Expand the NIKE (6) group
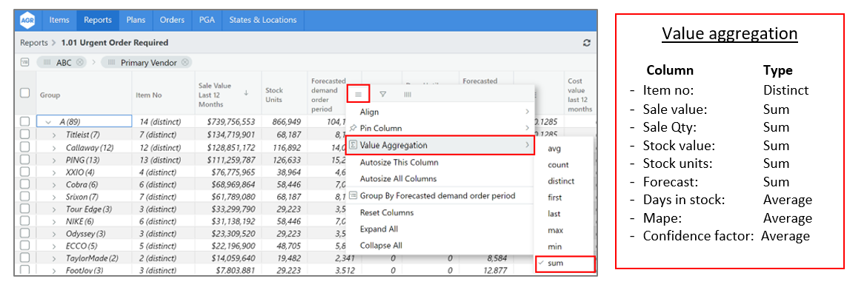Screen dimensions: 867x287 (x=55, y=221)
